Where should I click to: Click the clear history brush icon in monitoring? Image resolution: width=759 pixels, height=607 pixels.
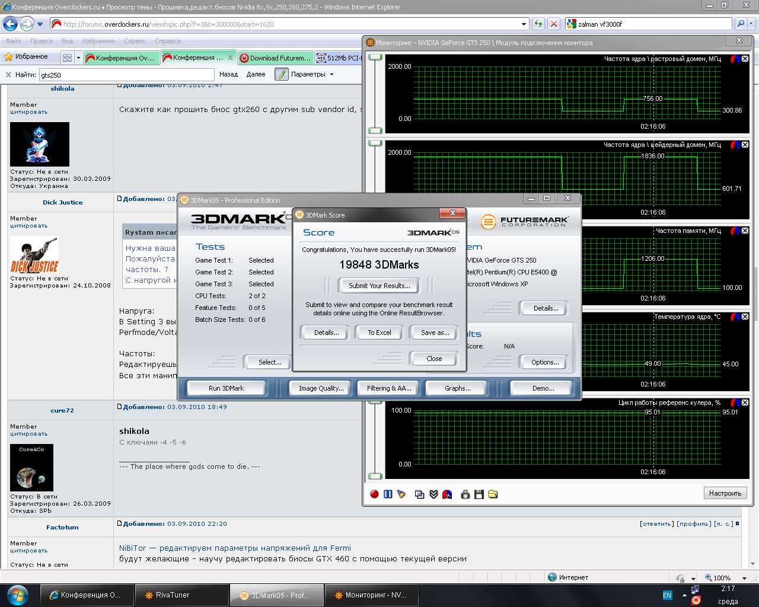(401, 494)
